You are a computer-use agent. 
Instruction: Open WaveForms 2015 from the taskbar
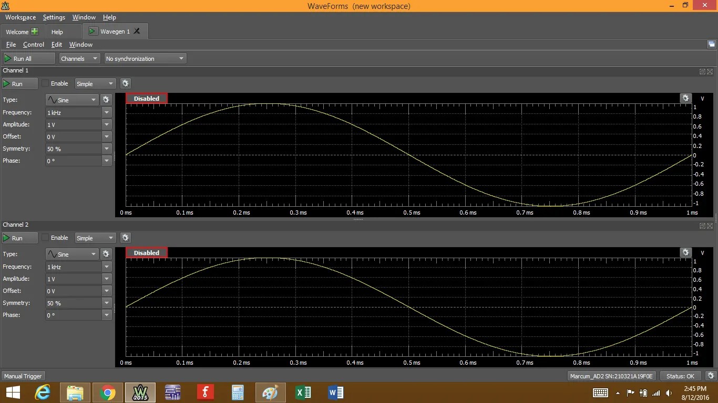[x=140, y=392]
